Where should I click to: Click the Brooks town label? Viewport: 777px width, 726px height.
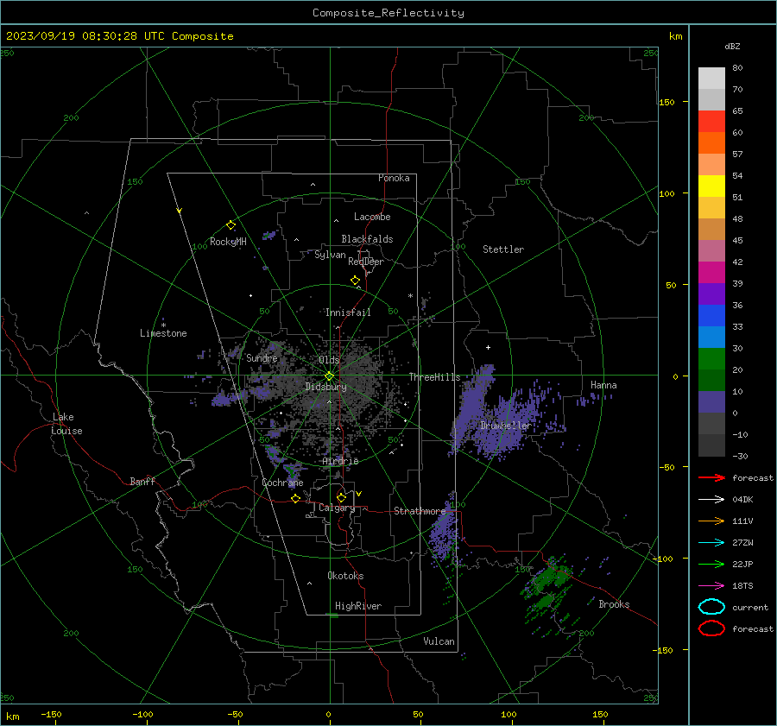click(x=614, y=604)
